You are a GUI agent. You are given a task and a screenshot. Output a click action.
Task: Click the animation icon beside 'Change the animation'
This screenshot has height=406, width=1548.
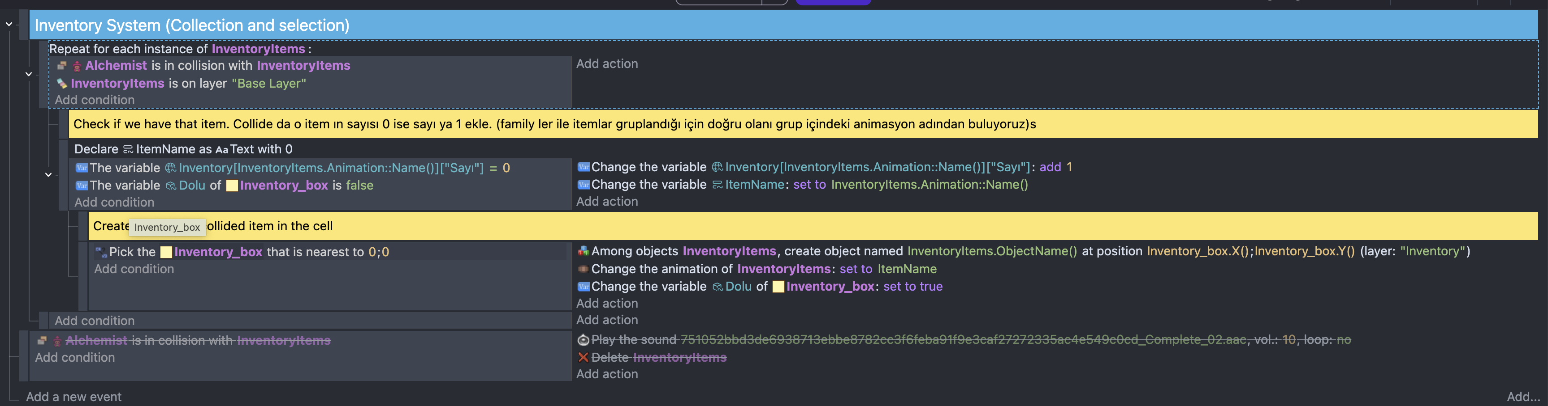[583, 269]
